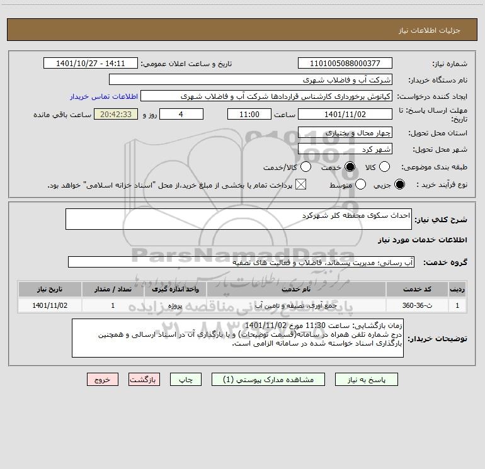Click the کد خدمت column header
The image size is (485, 469).
417,289
